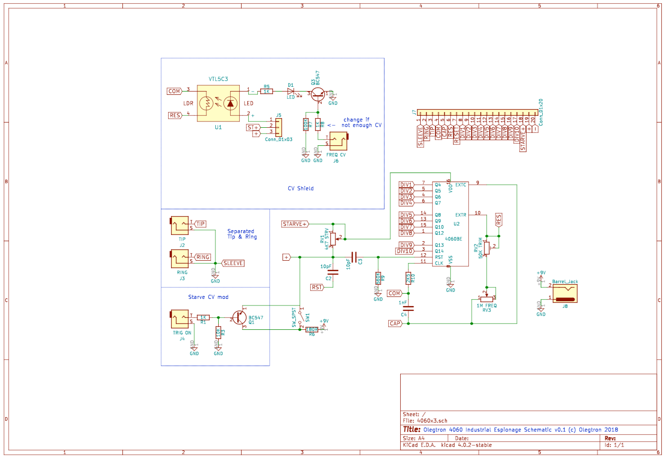Click the 'Separated Tip & Ring' annotation

pyautogui.click(x=242, y=234)
